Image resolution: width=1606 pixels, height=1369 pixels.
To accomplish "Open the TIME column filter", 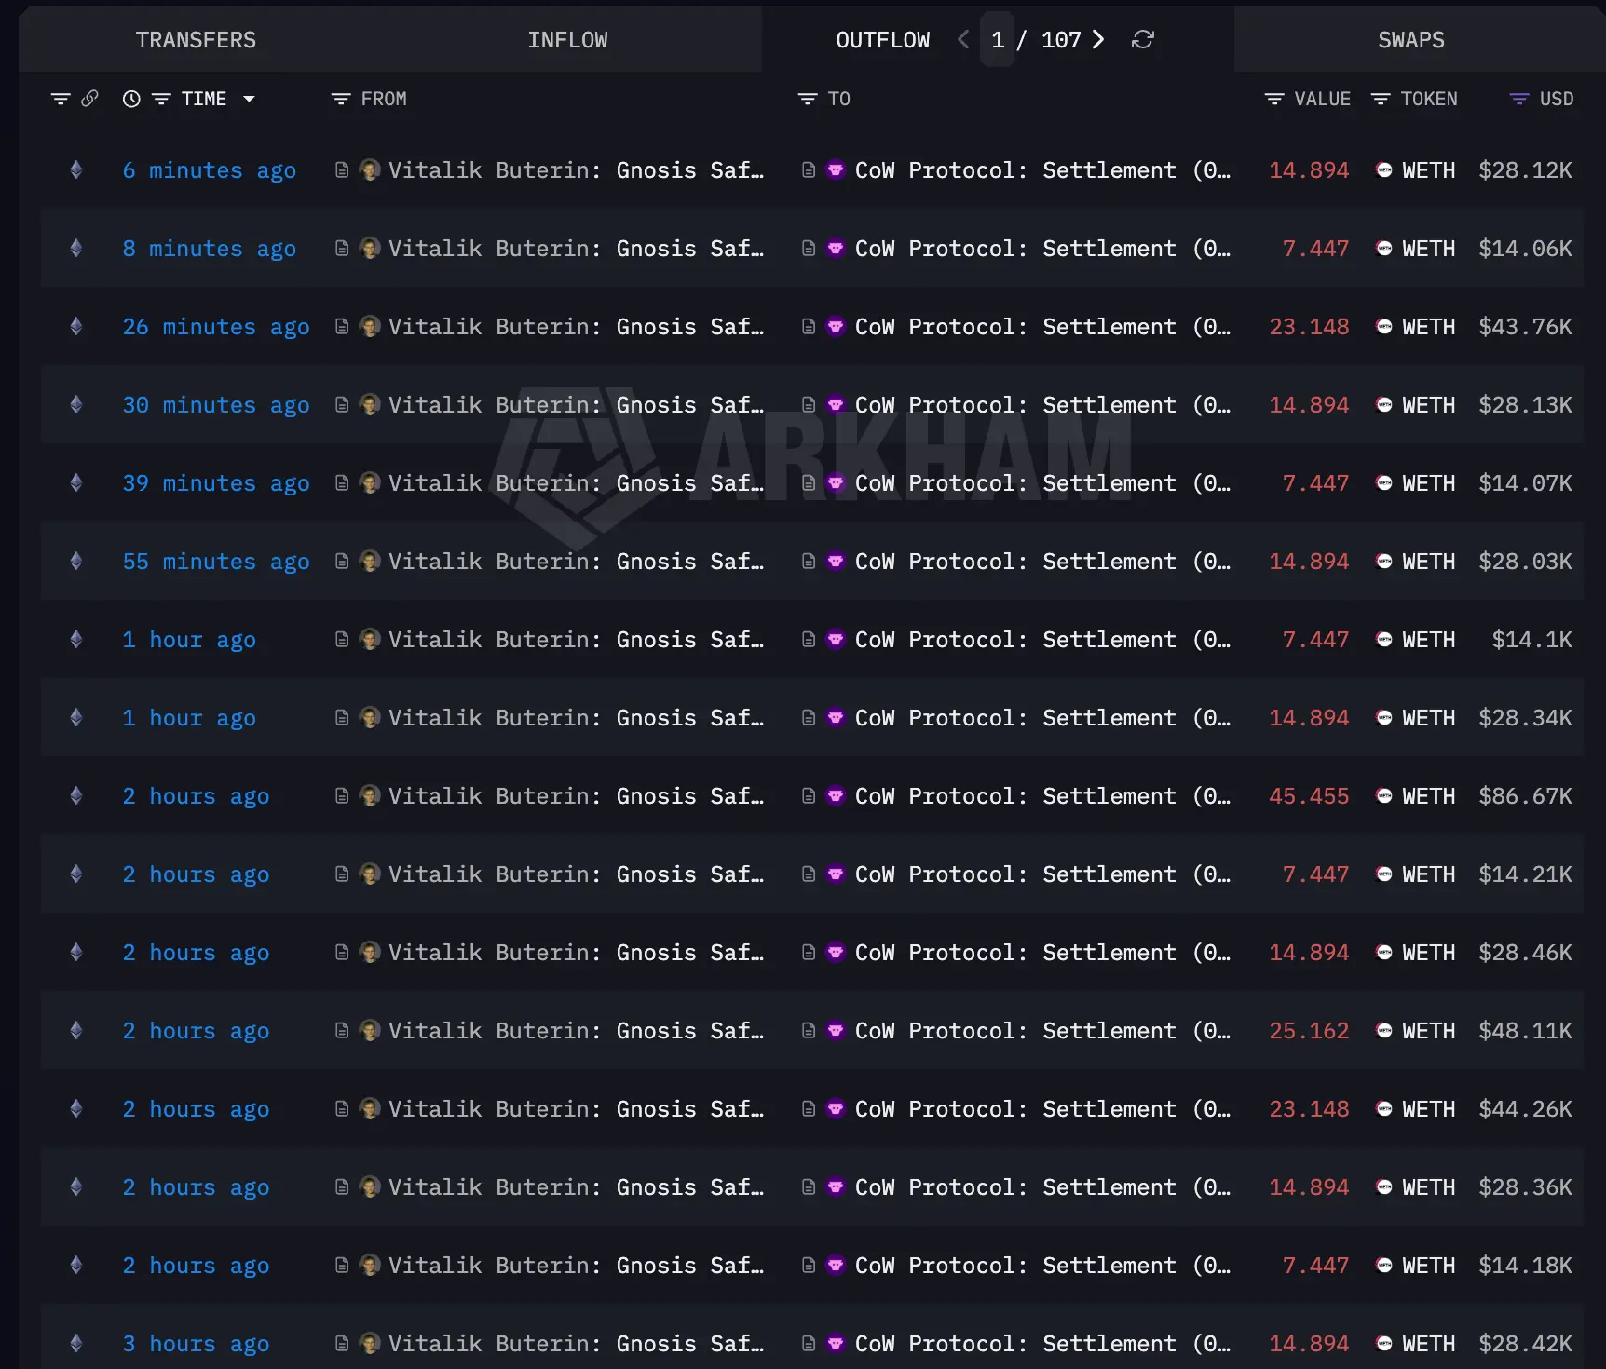I will [x=161, y=99].
